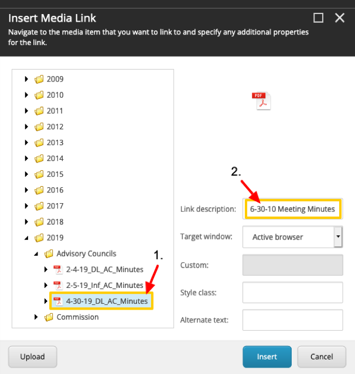Click the Commission folder icon
This screenshot has height=374, width=355.
(x=49, y=317)
